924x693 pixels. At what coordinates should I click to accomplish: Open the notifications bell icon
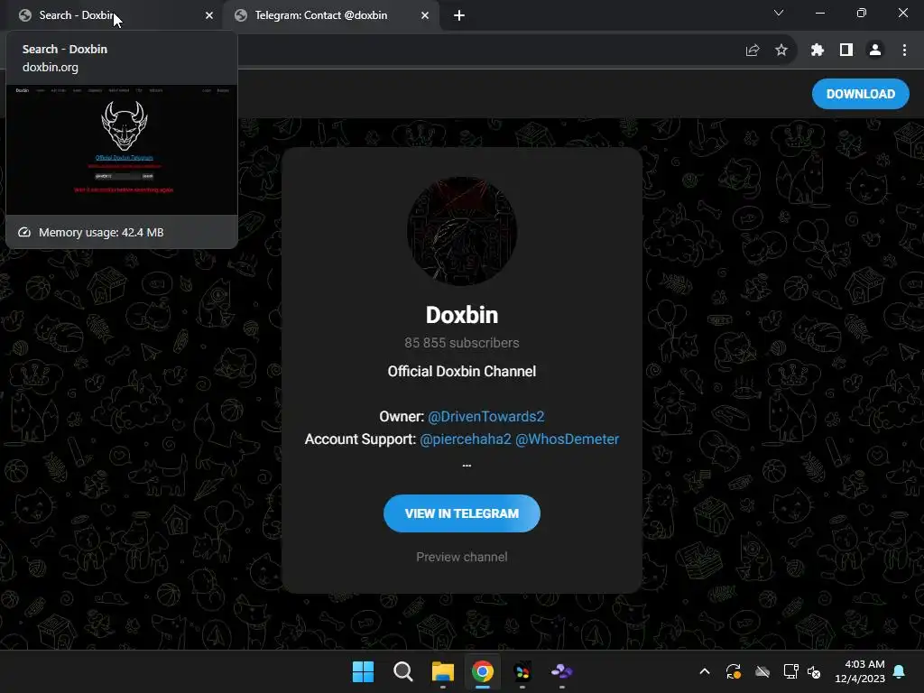click(x=900, y=671)
